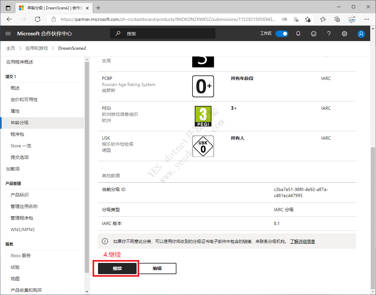This screenshot has height=295, width=376.
Task: Open 试验 in sidebar
Action: tap(15, 267)
